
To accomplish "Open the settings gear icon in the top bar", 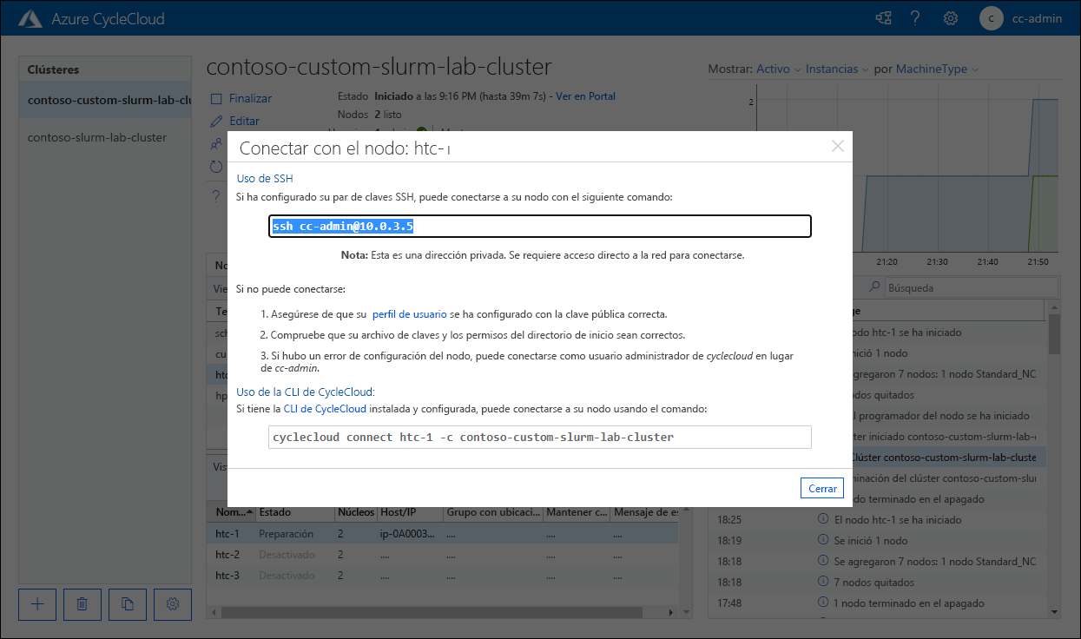I will tap(950, 17).
